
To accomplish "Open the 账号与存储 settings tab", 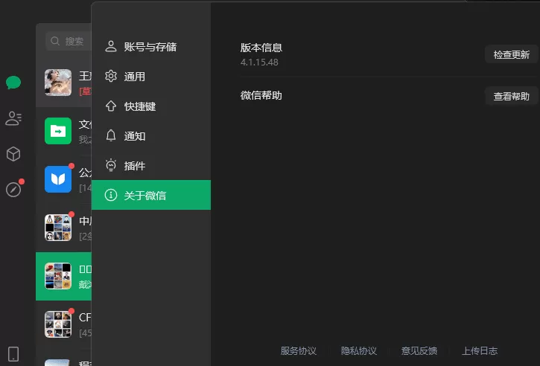I will pos(151,46).
